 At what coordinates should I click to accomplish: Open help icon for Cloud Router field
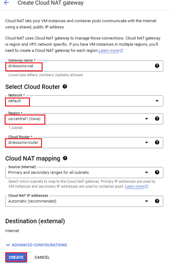click(157, 142)
